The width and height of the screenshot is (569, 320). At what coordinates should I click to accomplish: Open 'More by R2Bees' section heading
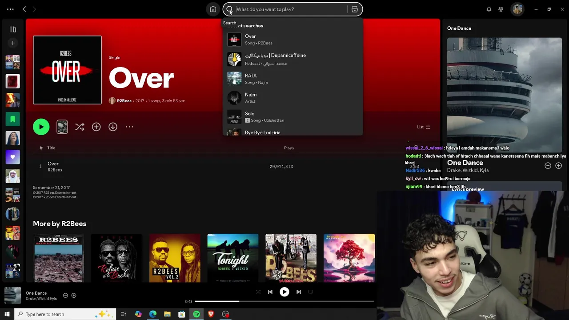pos(60,224)
